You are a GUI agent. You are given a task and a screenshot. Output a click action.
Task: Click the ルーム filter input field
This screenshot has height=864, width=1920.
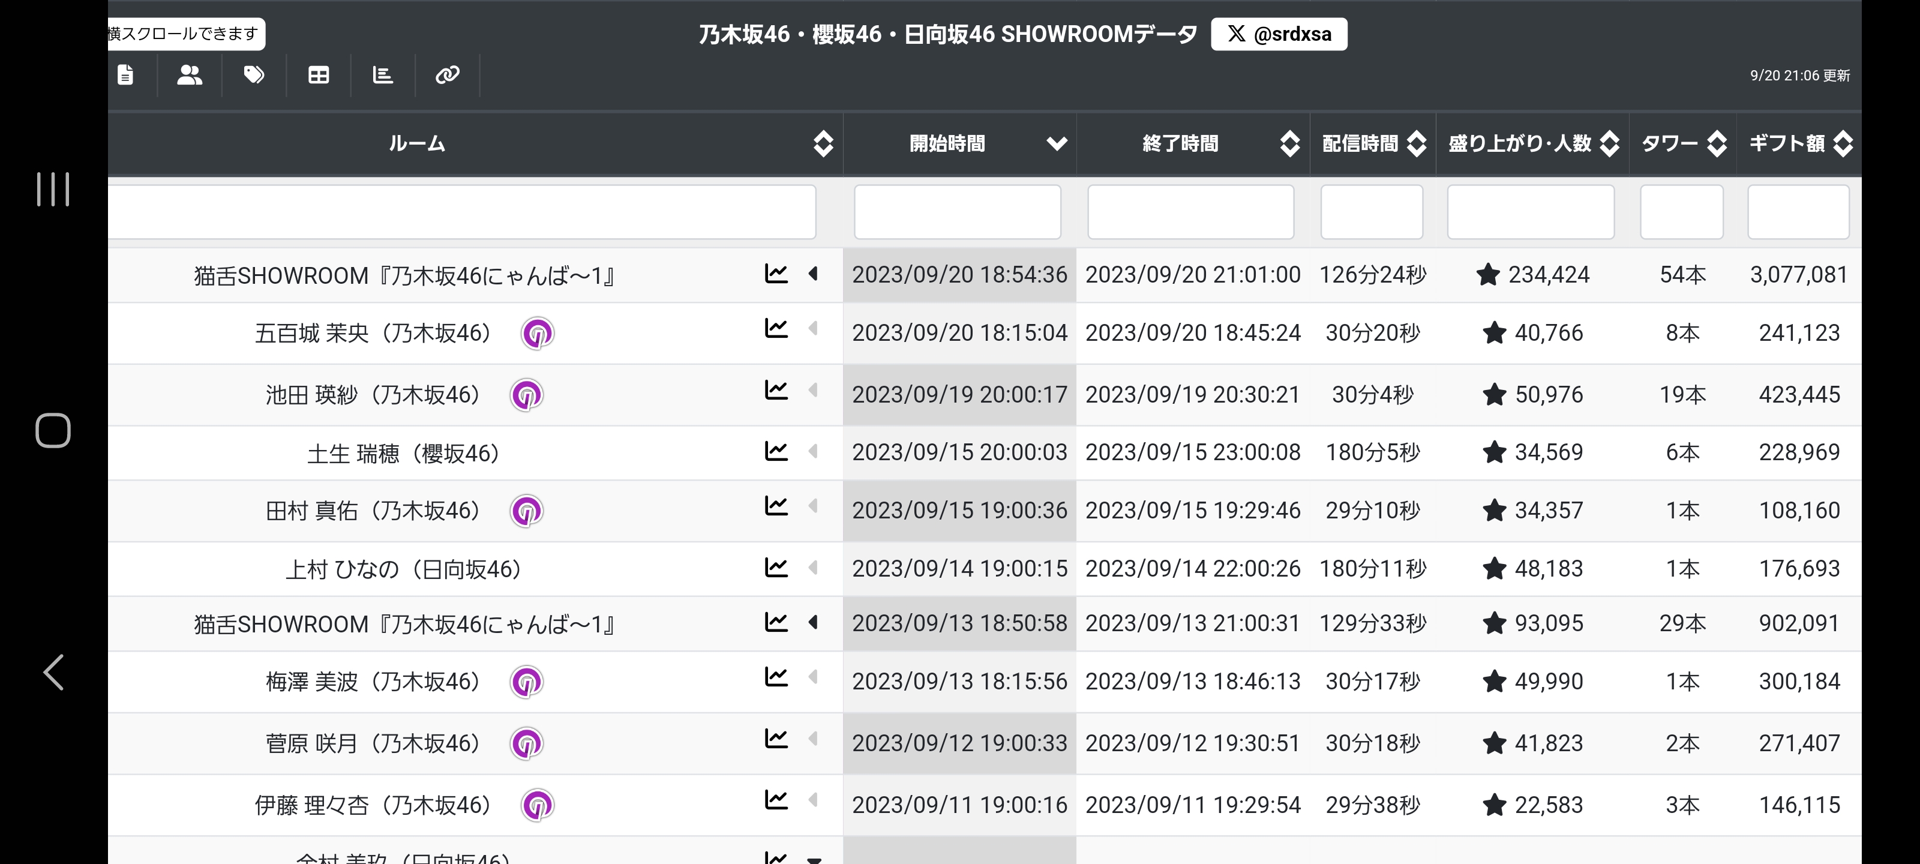[x=461, y=212]
